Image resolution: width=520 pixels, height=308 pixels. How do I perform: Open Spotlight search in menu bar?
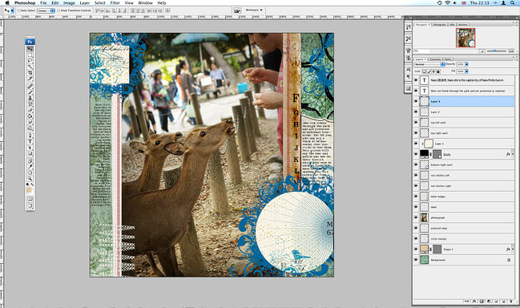[513, 2]
